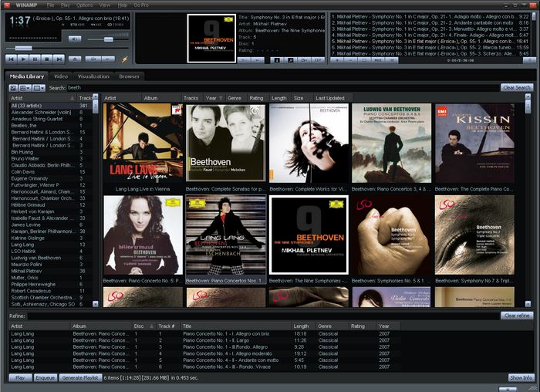
Task: Toggle Repeat mode in the player
Action: click(x=108, y=59)
